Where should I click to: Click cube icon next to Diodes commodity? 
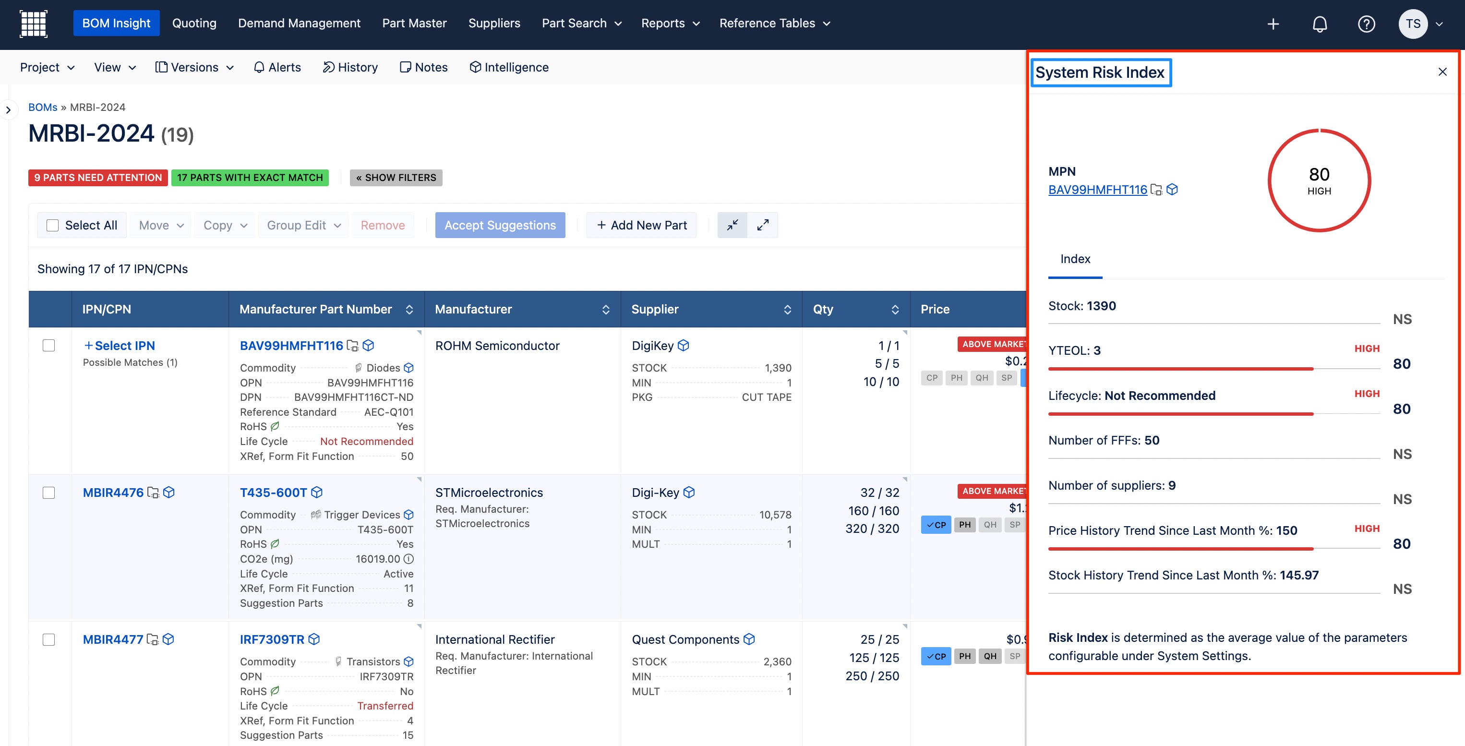pyautogui.click(x=408, y=368)
